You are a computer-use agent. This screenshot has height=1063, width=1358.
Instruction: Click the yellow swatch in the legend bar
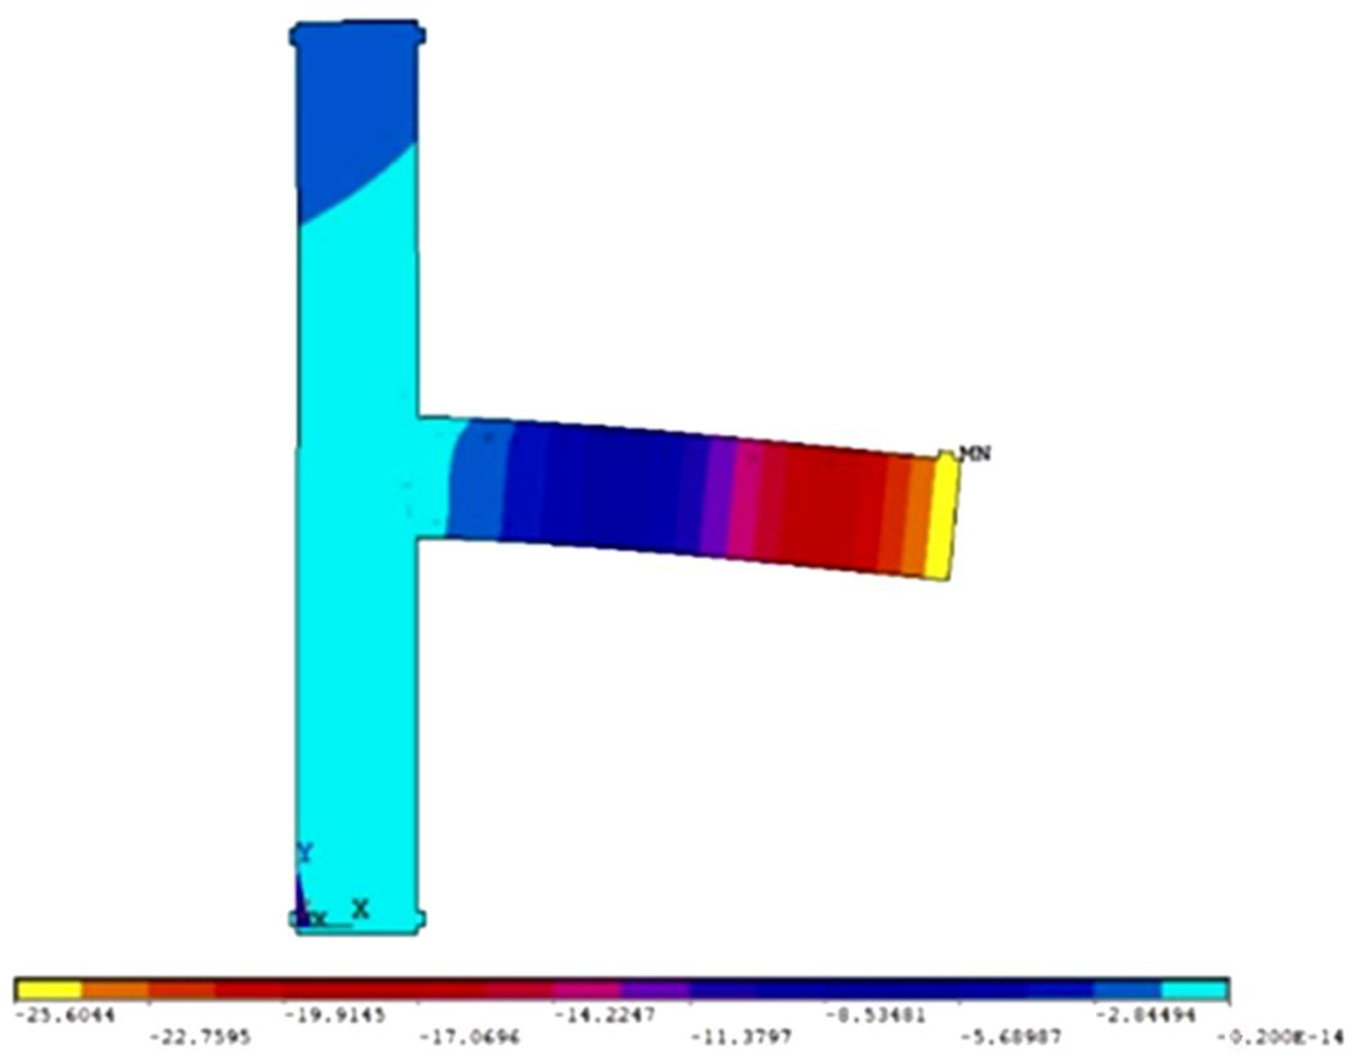click(49, 990)
